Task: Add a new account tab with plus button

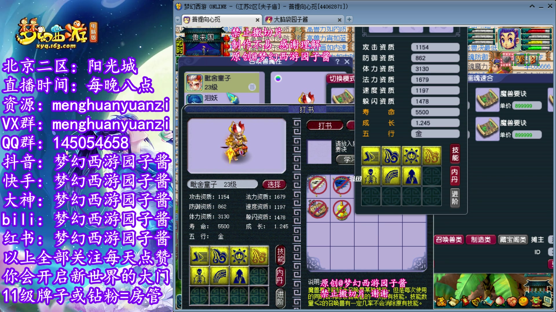Action: 349,19
